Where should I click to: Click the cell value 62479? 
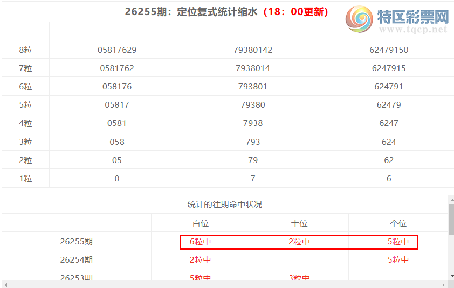tap(389, 104)
